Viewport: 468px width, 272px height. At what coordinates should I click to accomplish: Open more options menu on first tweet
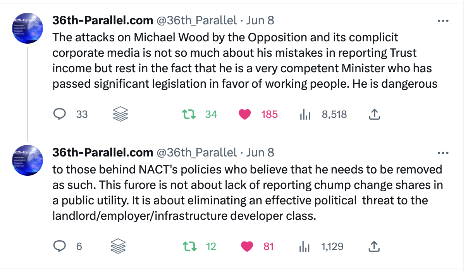click(x=442, y=21)
